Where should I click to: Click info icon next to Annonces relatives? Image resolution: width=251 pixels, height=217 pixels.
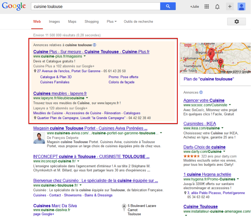pyautogui.click(x=95, y=45)
